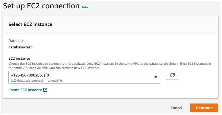Expand the EC2 instance dropdown arrow
Viewport: 222px width, 115px height.
[156, 77]
